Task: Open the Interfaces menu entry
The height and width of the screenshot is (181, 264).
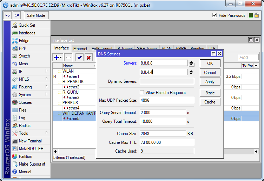Action: pyautogui.click(x=31, y=33)
